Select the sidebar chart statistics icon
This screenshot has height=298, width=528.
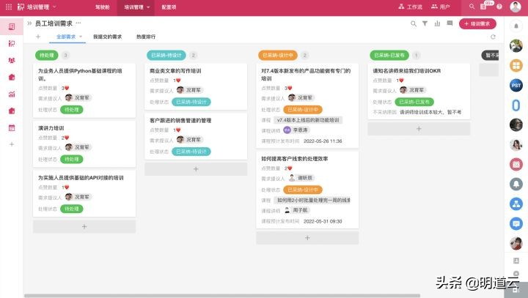[12, 94]
